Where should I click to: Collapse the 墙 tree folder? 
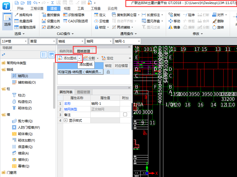pyautogui.click(x=4, y=115)
